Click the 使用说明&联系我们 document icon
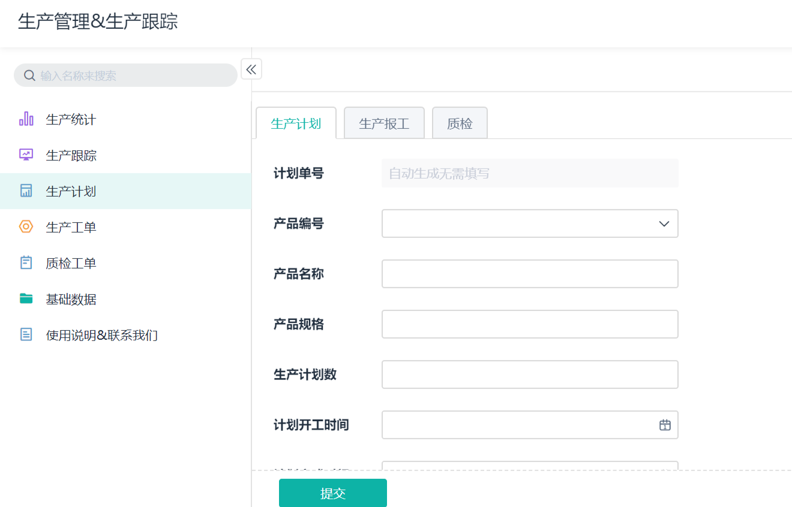The image size is (792, 507). click(x=26, y=335)
